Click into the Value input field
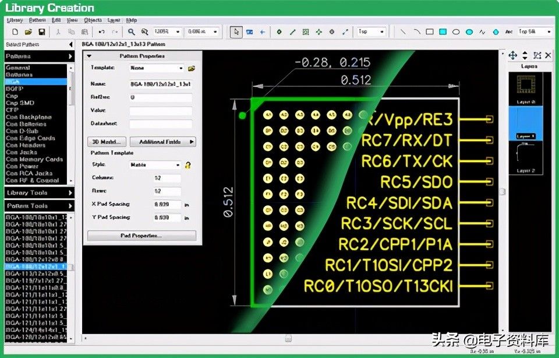This screenshot has width=559, height=358. click(x=161, y=111)
